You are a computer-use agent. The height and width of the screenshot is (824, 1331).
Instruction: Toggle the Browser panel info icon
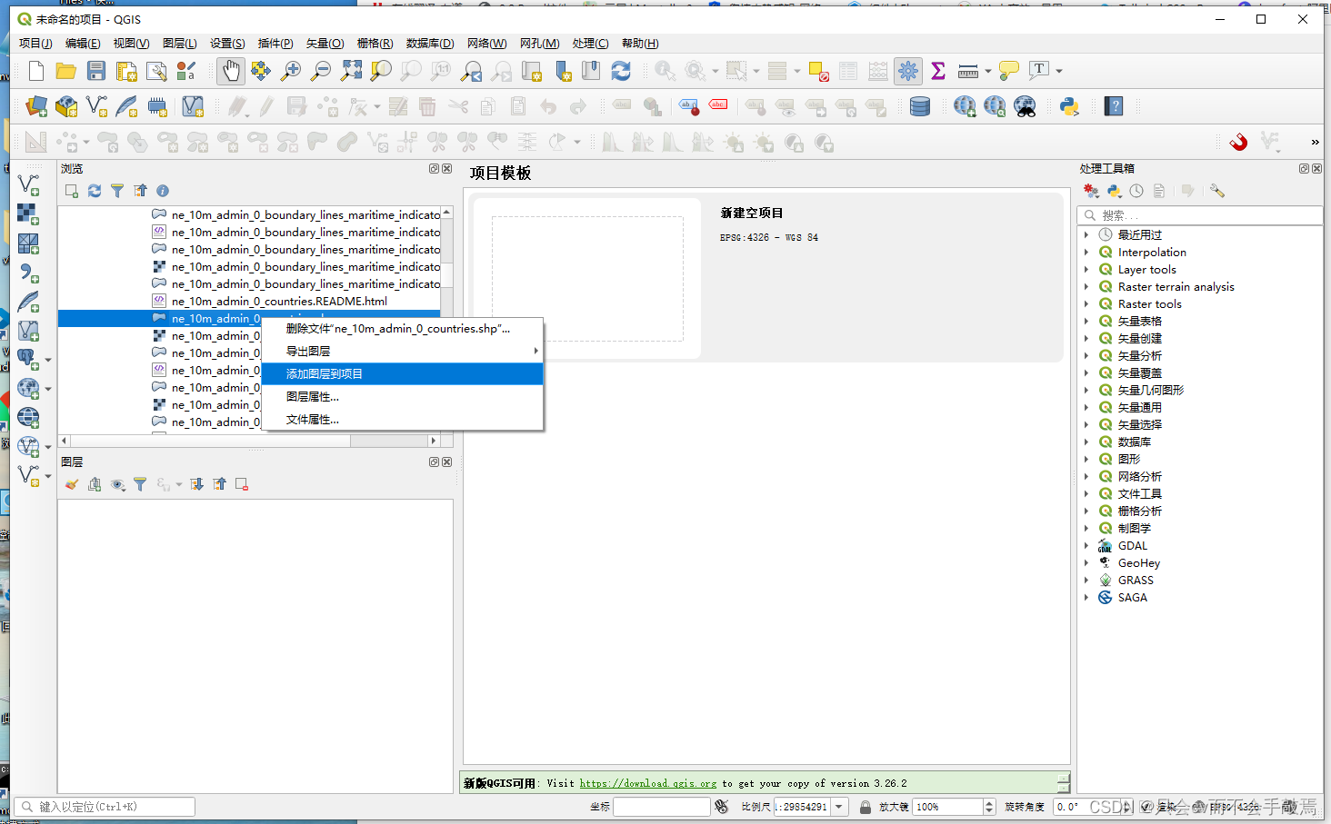[x=163, y=191]
